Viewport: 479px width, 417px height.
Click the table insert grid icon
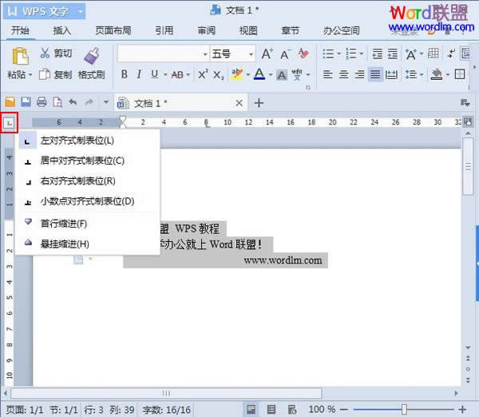tap(433, 54)
